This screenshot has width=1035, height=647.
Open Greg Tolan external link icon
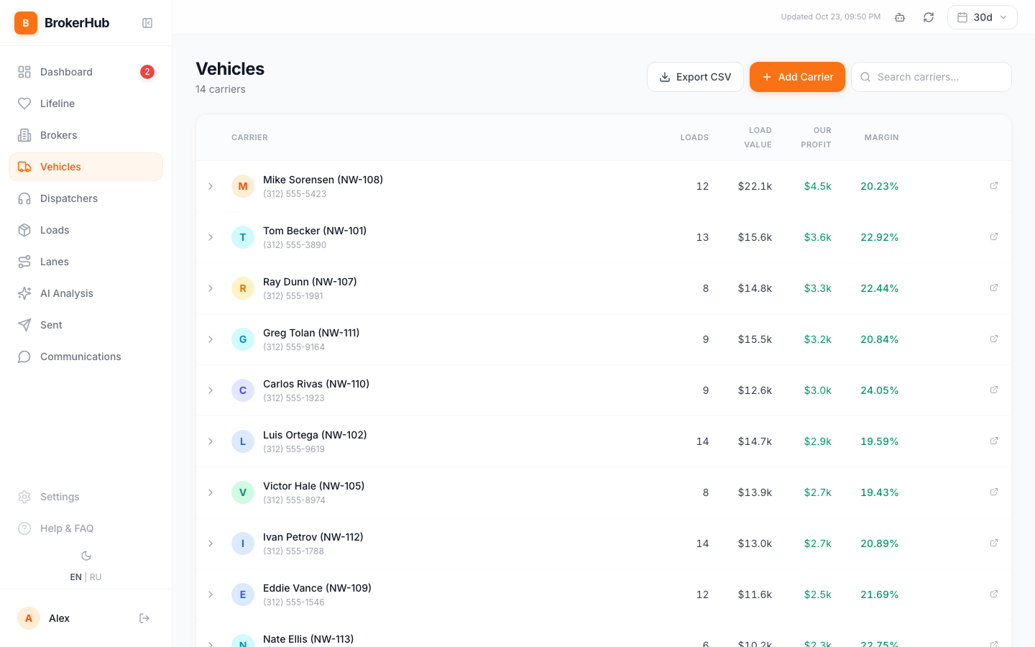click(x=994, y=339)
